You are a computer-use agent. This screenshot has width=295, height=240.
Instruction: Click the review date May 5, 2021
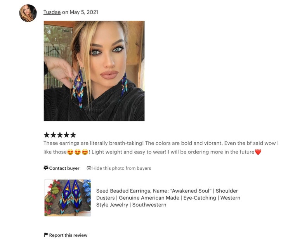84,12
